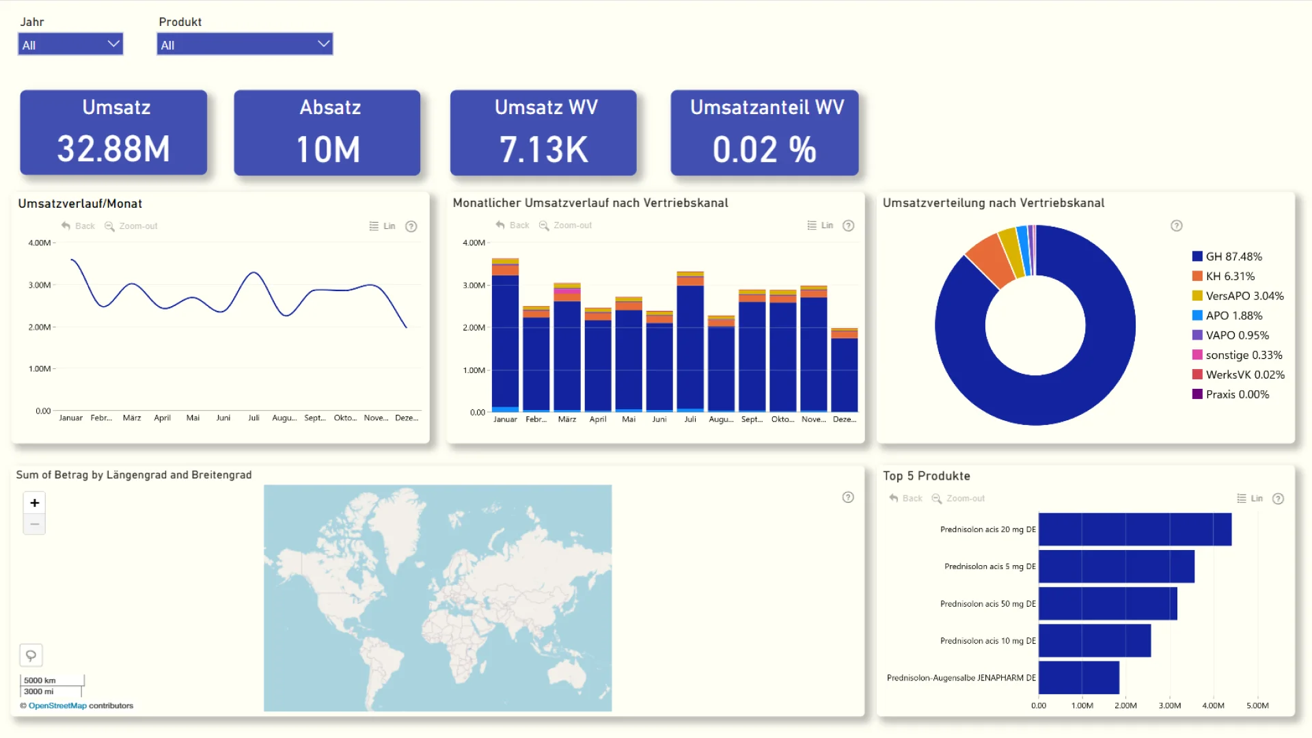Open the OpenStreetMap contributors link
The width and height of the screenshot is (1312, 738).
pos(57,706)
